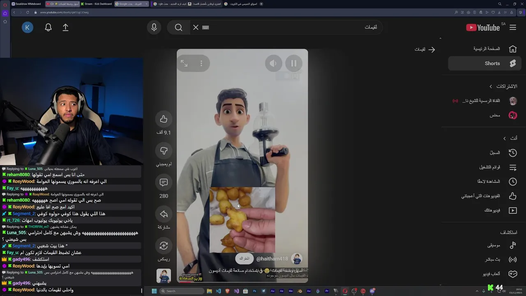Screen dimensions: 526x296
Task: Open the Short's sound source thumbnail
Action: click(x=164, y=276)
